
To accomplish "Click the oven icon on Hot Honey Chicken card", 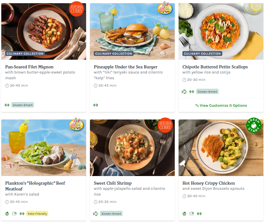I will 192,214.
